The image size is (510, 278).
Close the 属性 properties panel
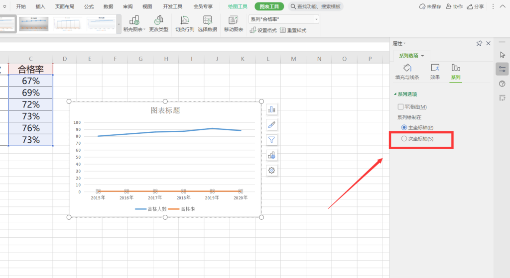[x=488, y=44]
